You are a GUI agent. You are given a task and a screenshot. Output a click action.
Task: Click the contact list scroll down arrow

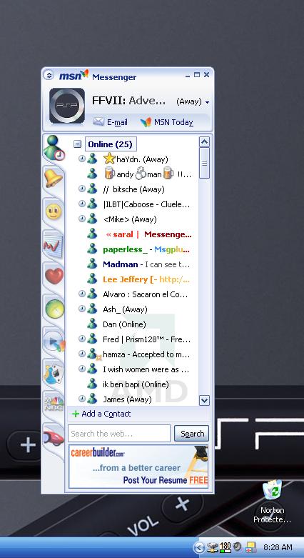click(204, 400)
